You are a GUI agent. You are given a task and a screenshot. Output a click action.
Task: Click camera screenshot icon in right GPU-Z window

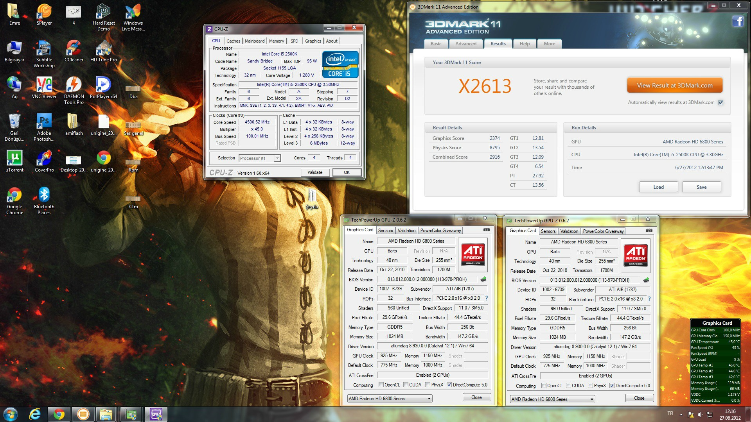[x=649, y=231]
